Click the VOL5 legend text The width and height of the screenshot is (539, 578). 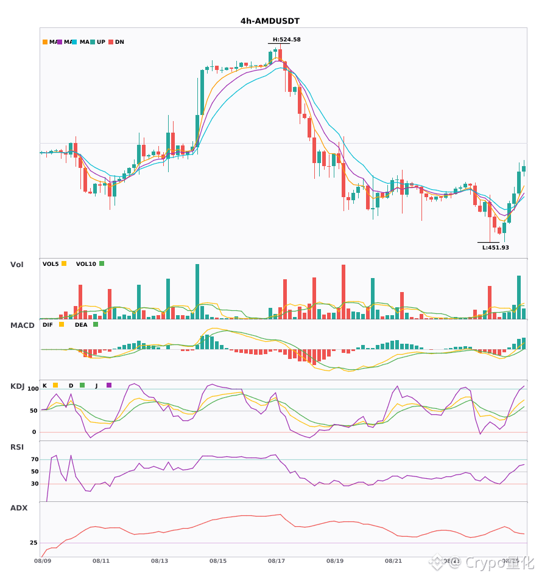51,264
